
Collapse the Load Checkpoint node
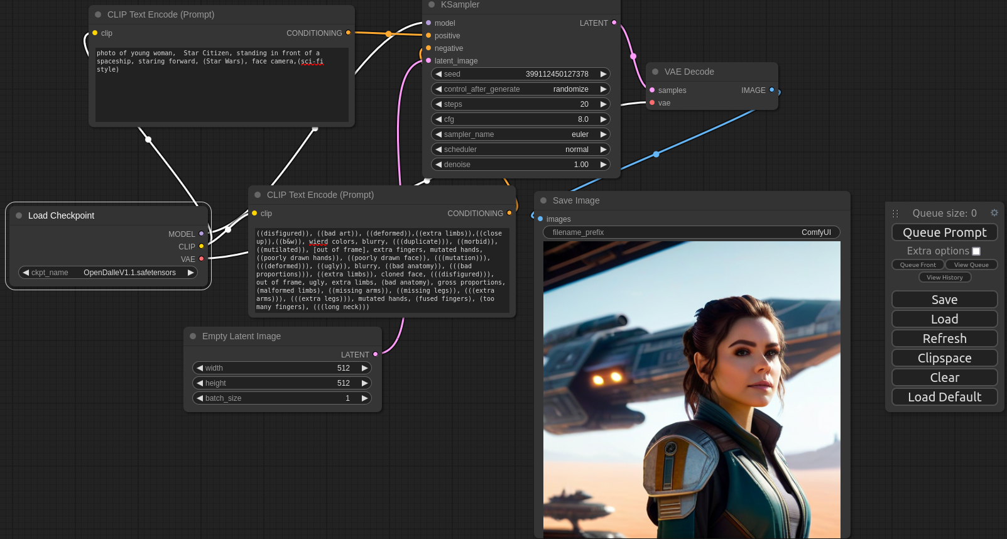coord(19,215)
